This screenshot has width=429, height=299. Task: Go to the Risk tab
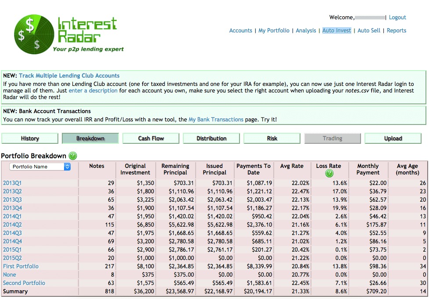click(272, 139)
